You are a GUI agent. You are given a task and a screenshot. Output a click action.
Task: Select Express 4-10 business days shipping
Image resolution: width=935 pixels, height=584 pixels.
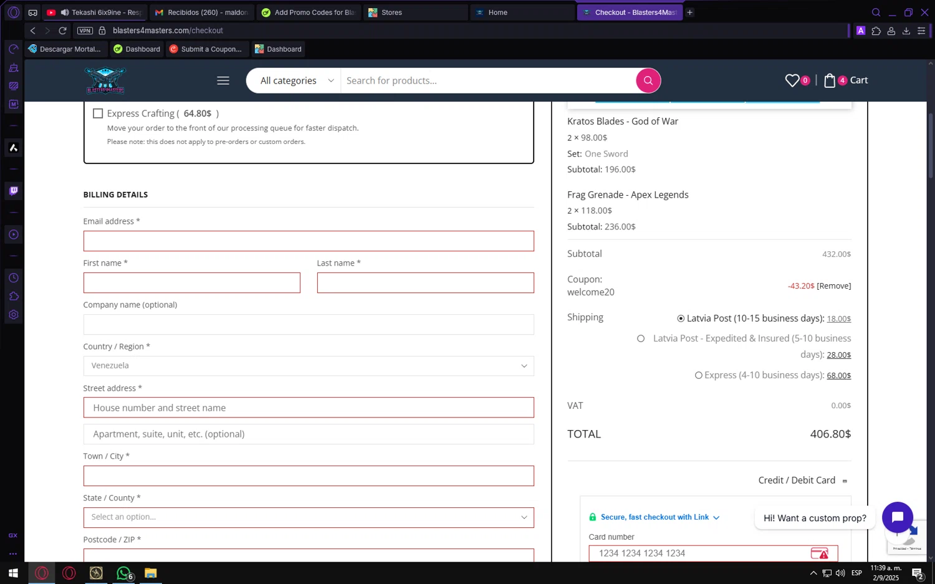pyautogui.click(x=699, y=375)
